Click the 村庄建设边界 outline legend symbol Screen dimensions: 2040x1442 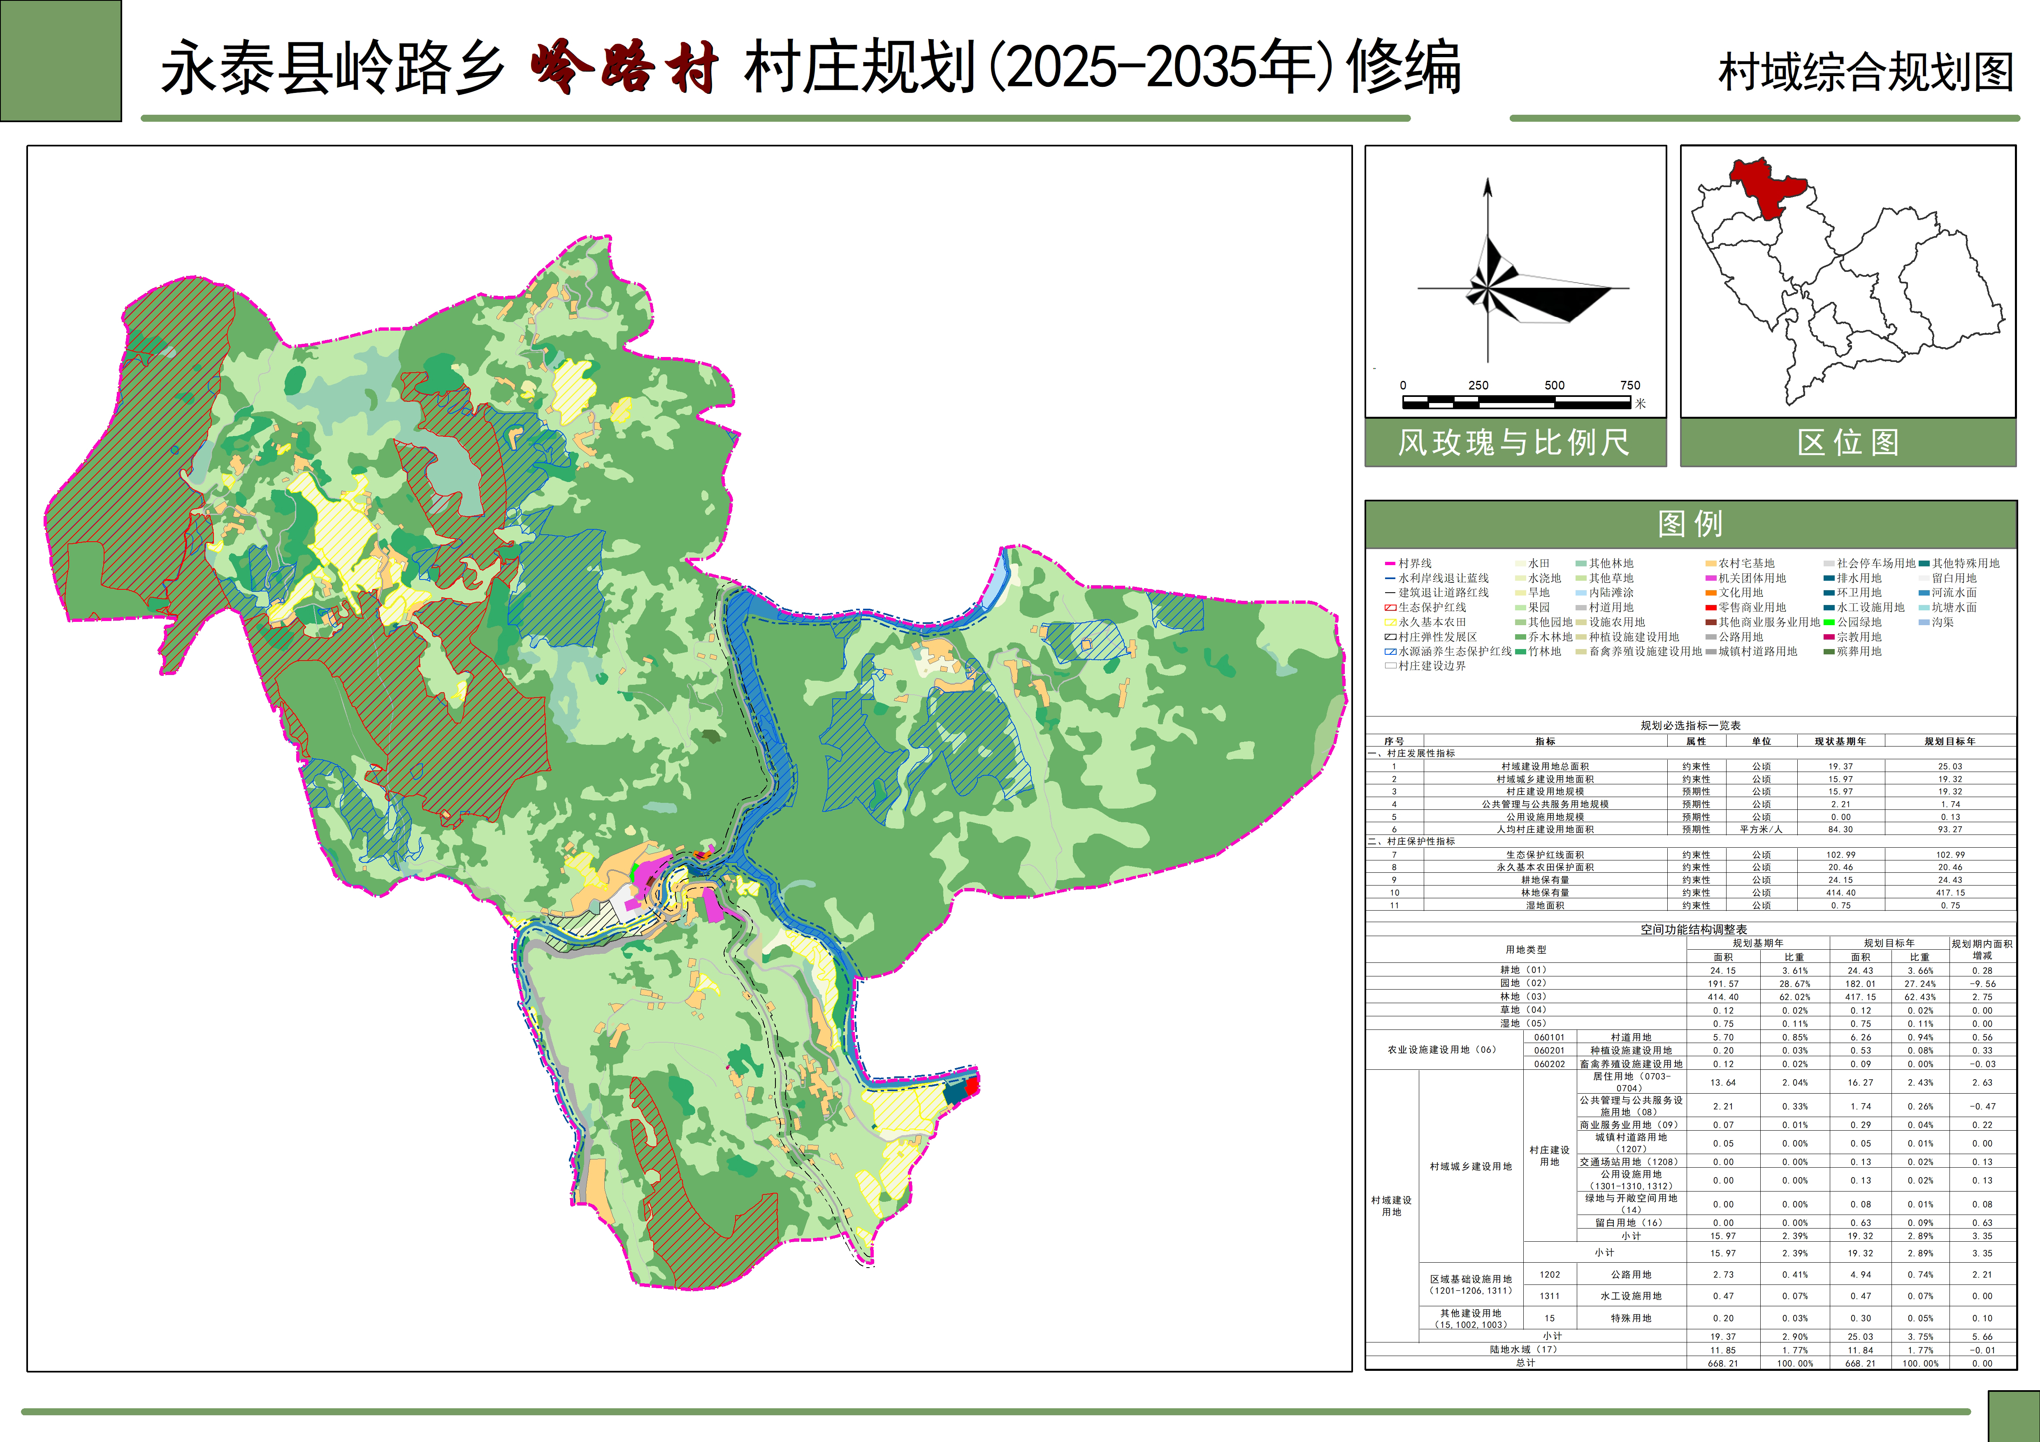point(1390,666)
